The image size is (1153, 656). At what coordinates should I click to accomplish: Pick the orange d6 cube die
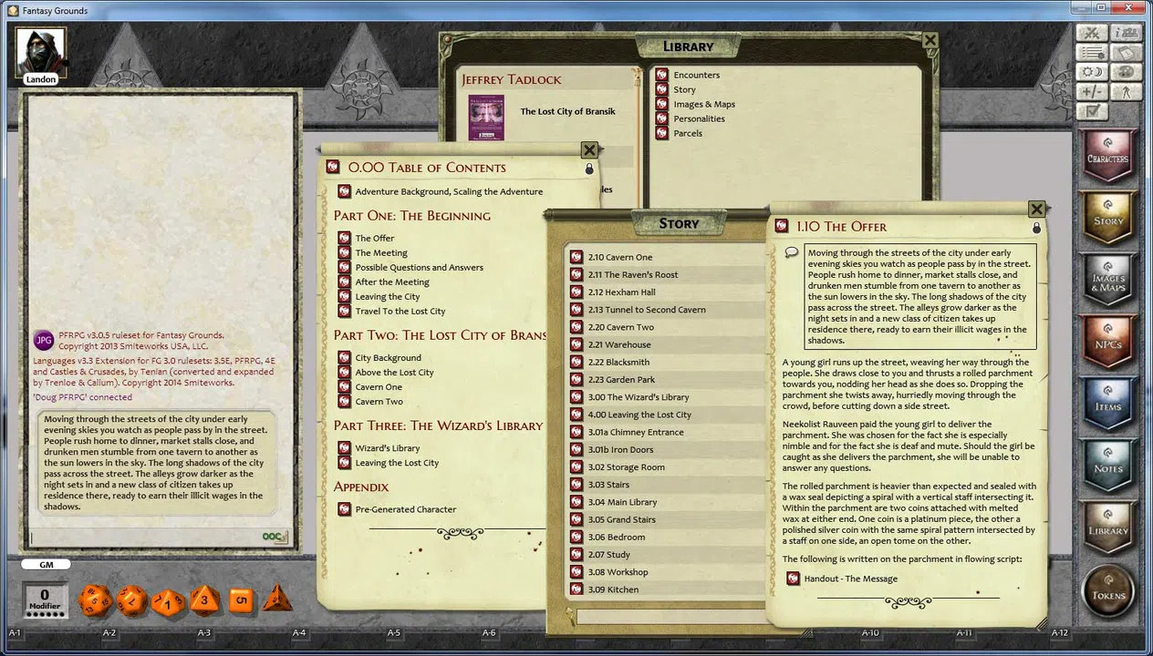(x=241, y=600)
